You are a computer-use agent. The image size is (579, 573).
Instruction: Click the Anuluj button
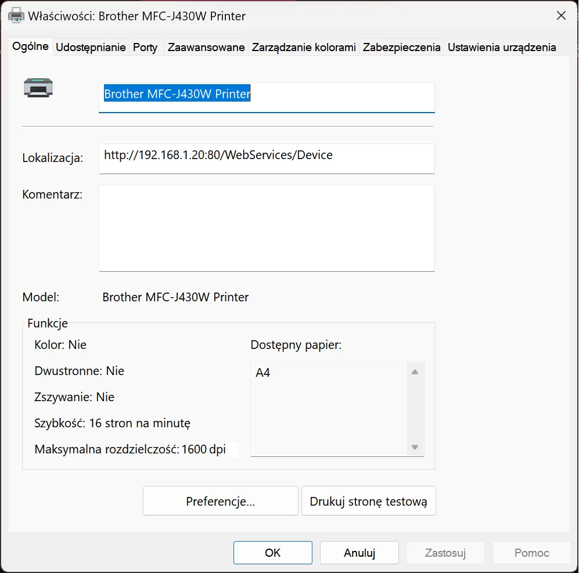pos(359,553)
